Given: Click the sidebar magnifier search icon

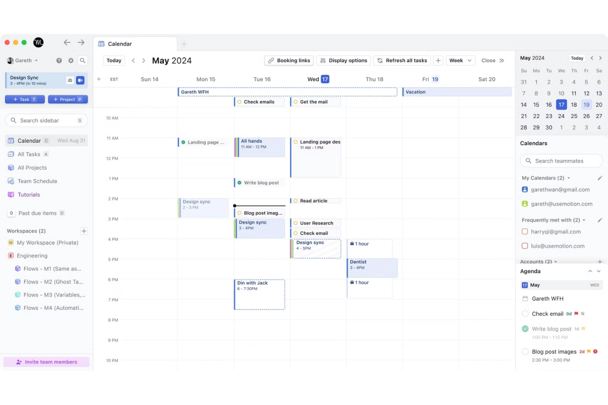Looking at the screenshot, I should click(x=83, y=60).
